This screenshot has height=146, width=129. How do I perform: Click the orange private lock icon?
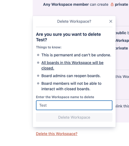click(x=112, y=5)
